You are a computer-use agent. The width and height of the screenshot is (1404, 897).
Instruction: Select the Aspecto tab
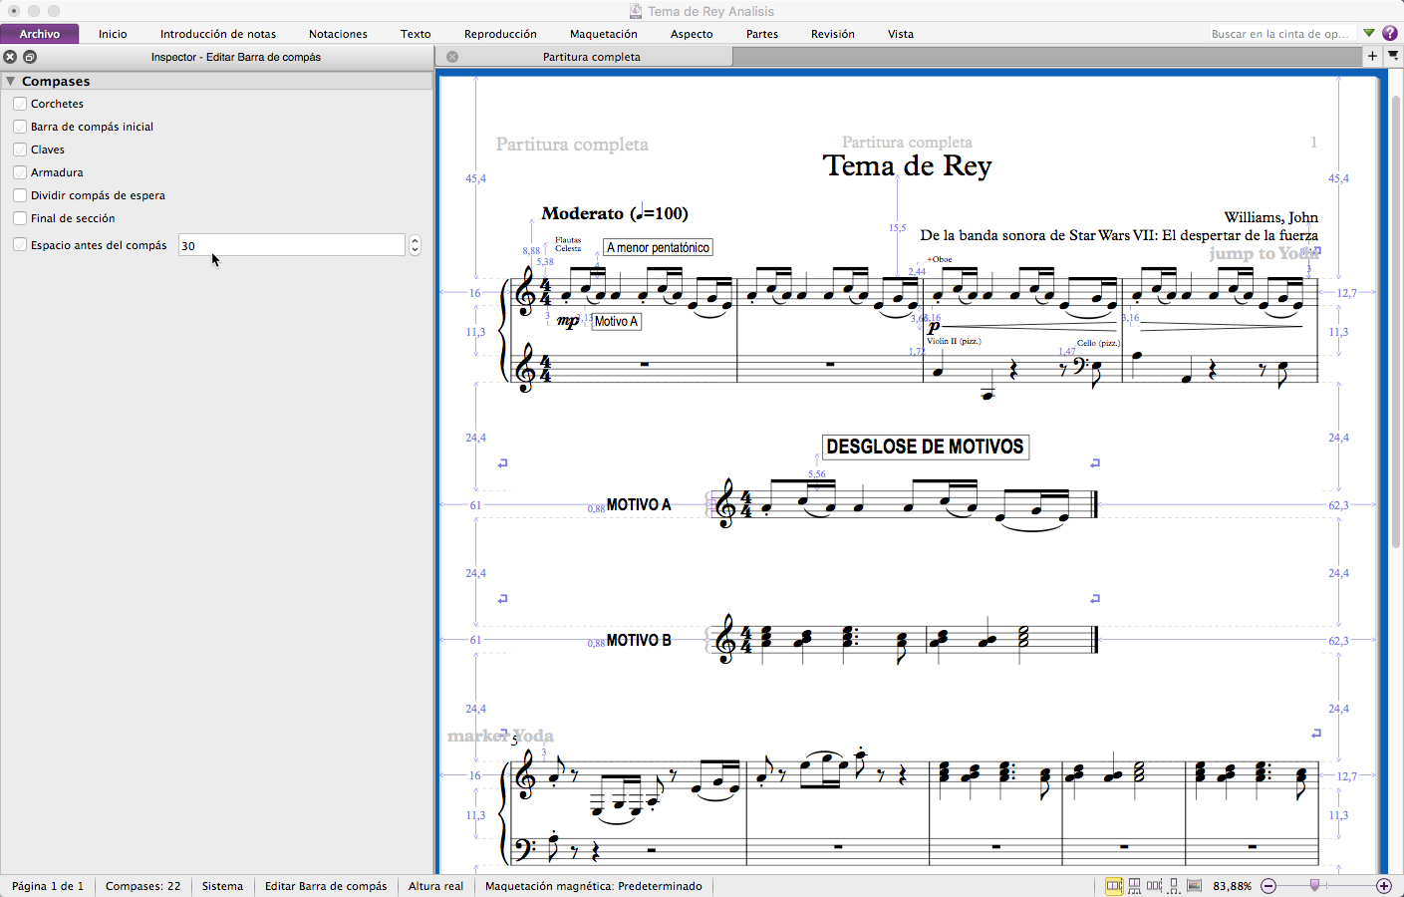coord(692,34)
